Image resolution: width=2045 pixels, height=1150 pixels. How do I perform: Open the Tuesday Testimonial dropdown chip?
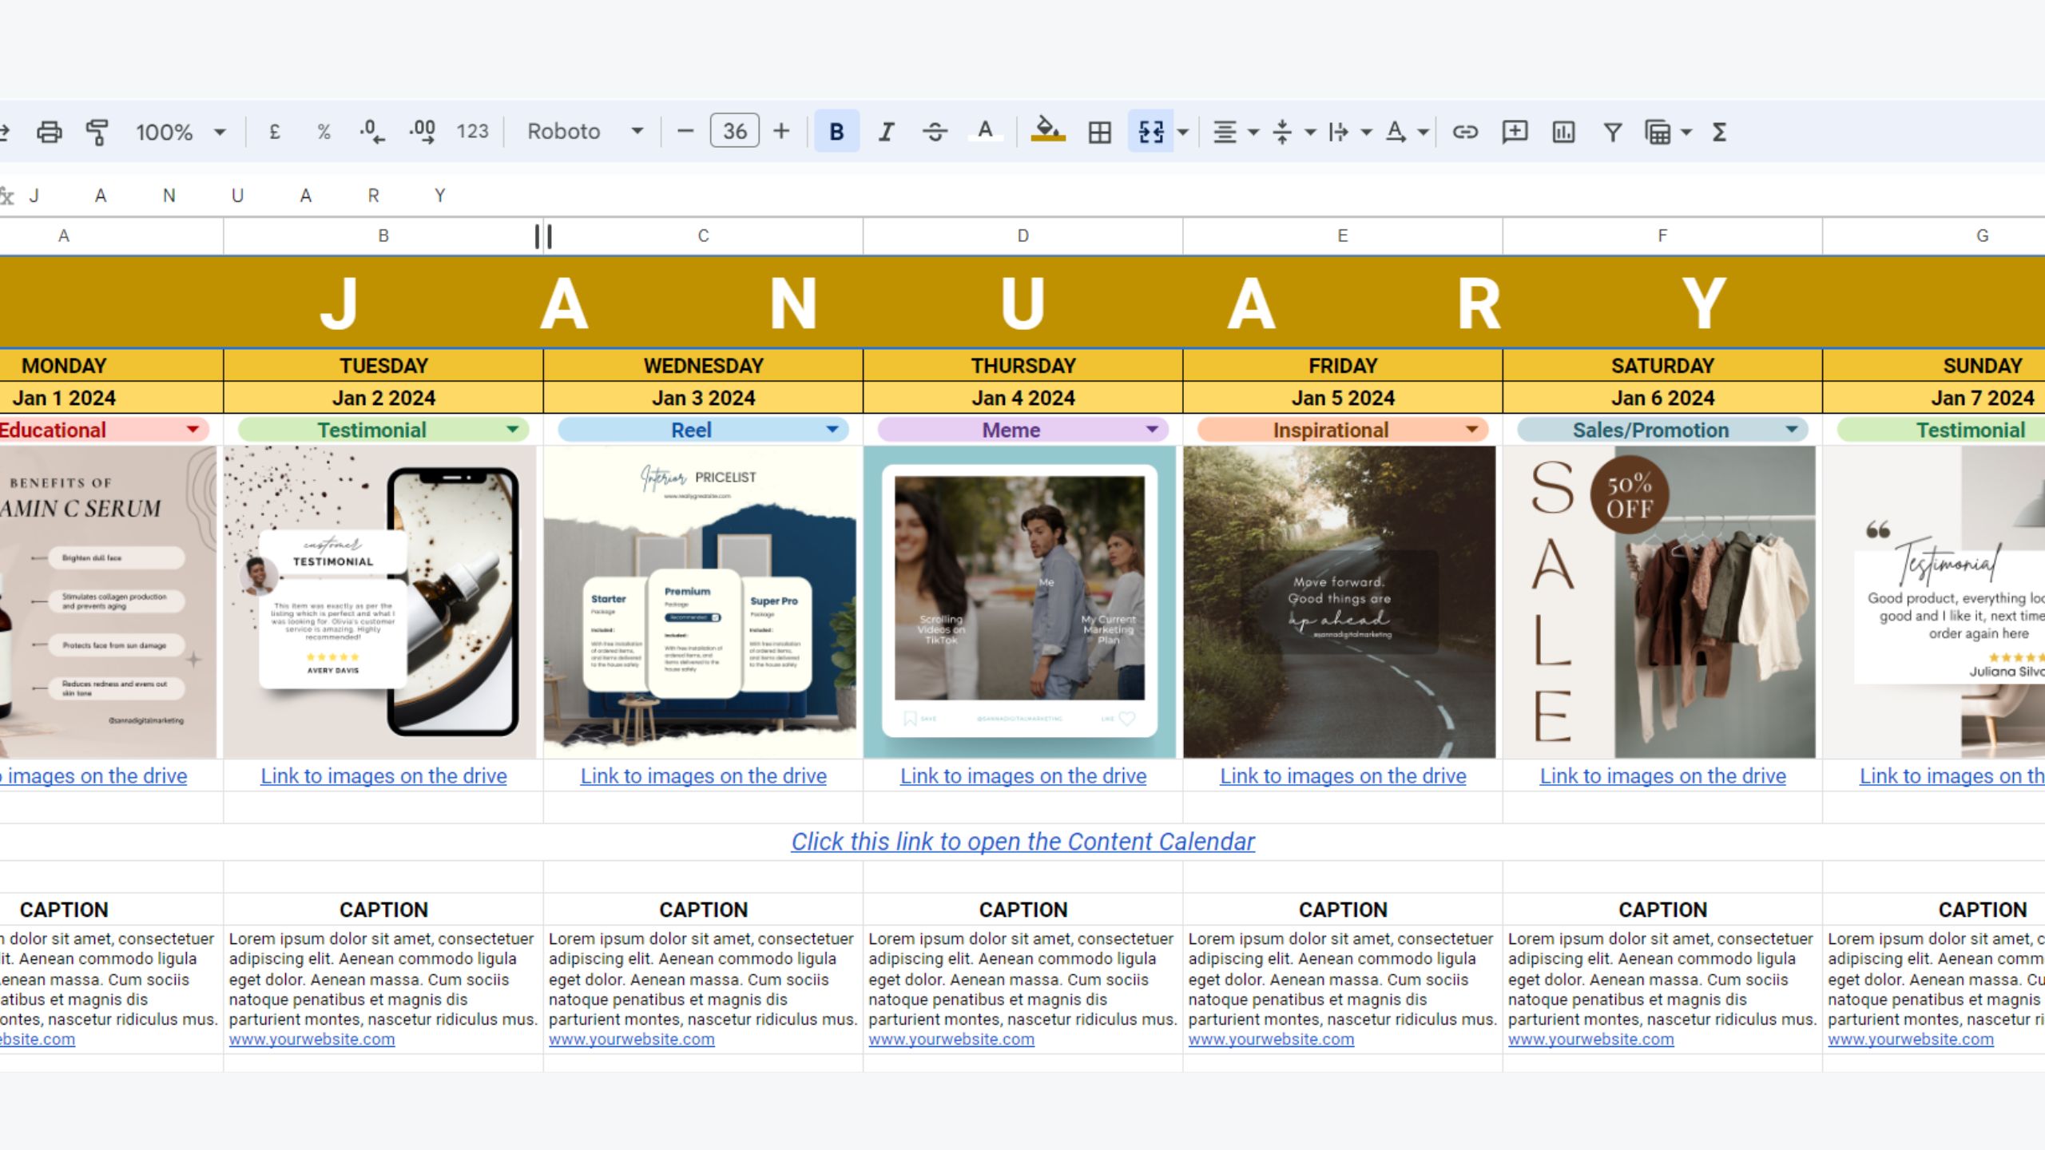(383, 430)
